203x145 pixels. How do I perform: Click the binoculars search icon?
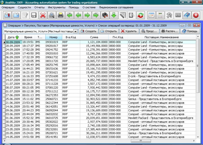[105, 15]
